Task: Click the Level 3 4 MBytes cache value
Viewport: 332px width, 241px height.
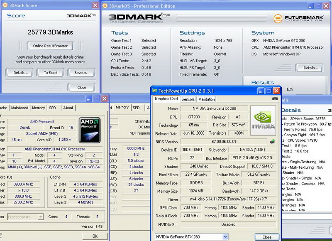Action: click(85, 202)
